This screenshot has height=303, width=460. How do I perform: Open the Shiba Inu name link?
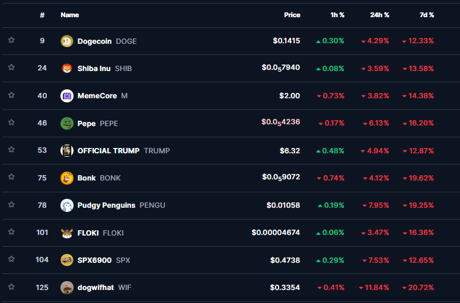94,68
